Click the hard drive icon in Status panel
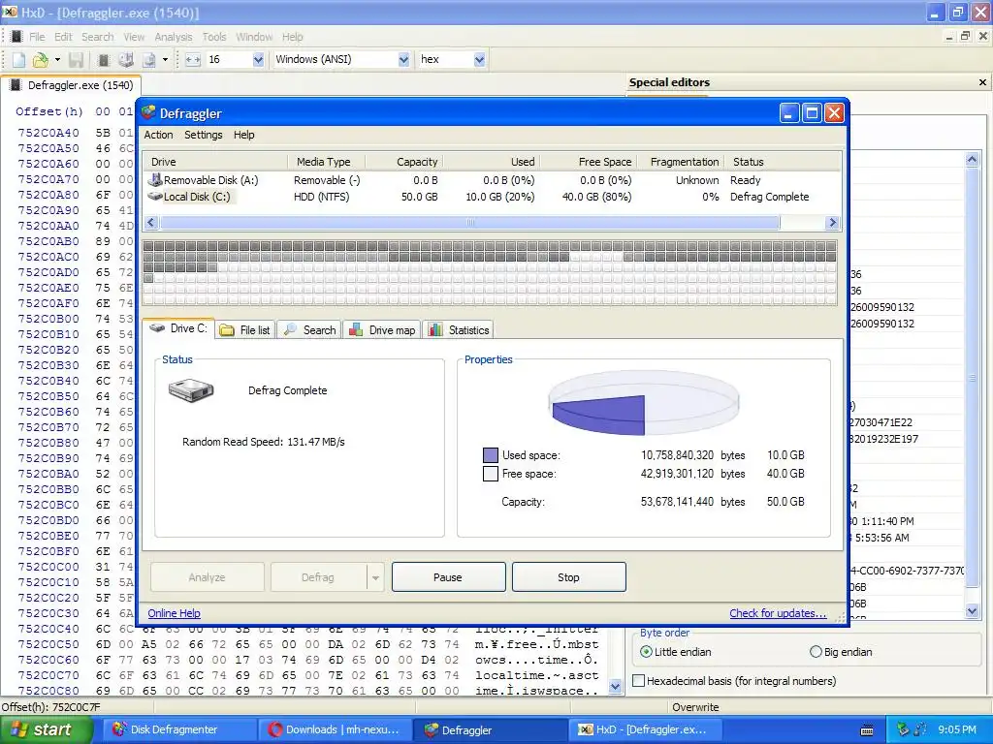This screenshot has width=993, height=744. [x=191, y=390]
